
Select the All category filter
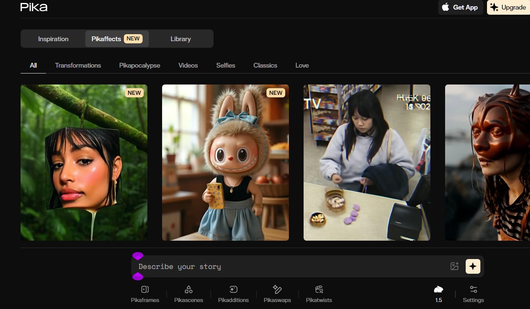pos(33,65)
